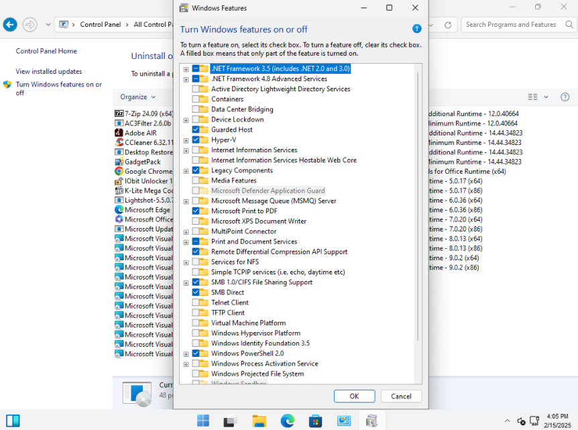This screenshot has height=430, width=578.
Task: Click View installed updates link
Action: pos(49,71)
